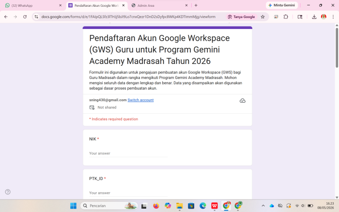The image size is (339, 212).
Task: Click the media image toolbar icon
Action: point(276,16)
